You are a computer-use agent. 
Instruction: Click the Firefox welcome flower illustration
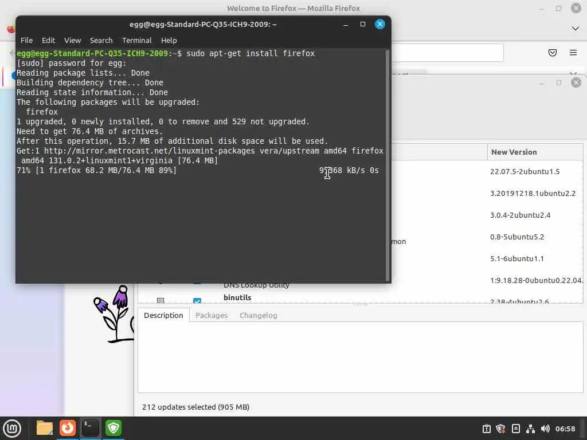point(114,313)
